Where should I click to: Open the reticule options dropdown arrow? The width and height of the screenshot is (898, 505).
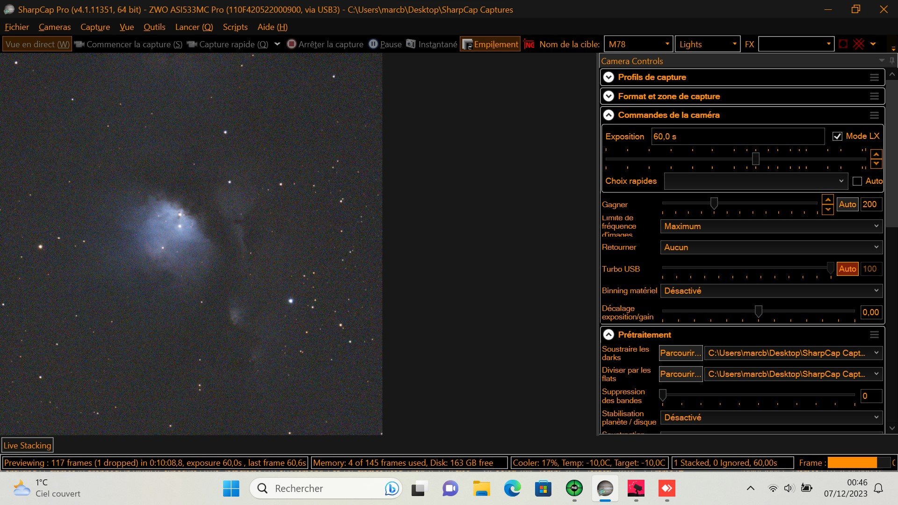tap(873, 44)
